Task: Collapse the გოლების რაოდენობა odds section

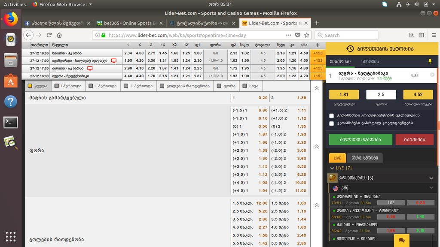Action: [317, 205]
